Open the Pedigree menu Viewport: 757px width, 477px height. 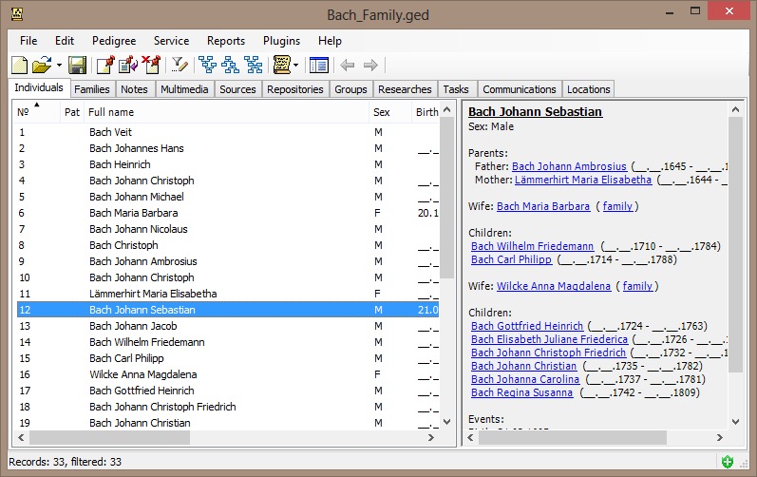click(114, 41)
